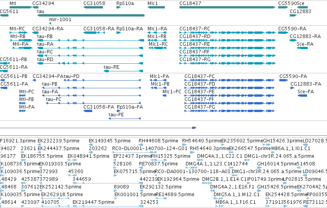
Task: Click transcript Mlc1-RB
Action: pos(157,40)
